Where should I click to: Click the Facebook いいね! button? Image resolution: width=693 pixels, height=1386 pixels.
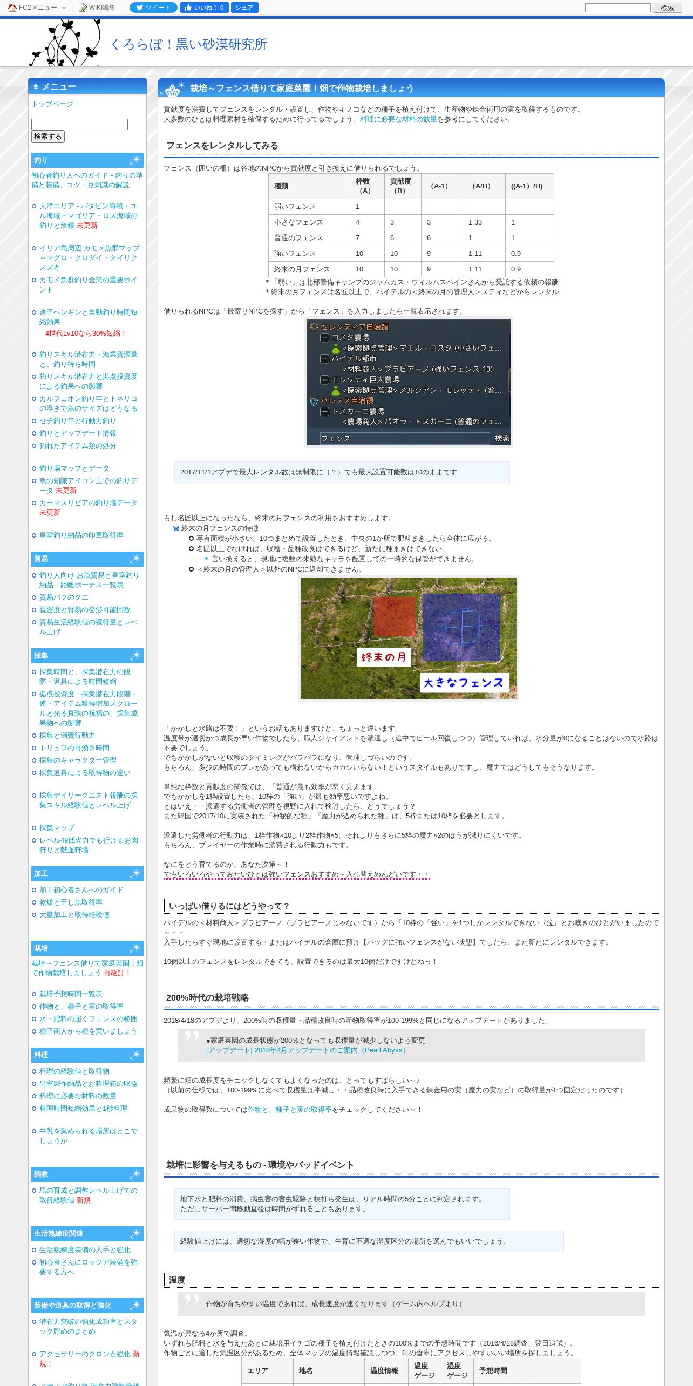(204, 8)
